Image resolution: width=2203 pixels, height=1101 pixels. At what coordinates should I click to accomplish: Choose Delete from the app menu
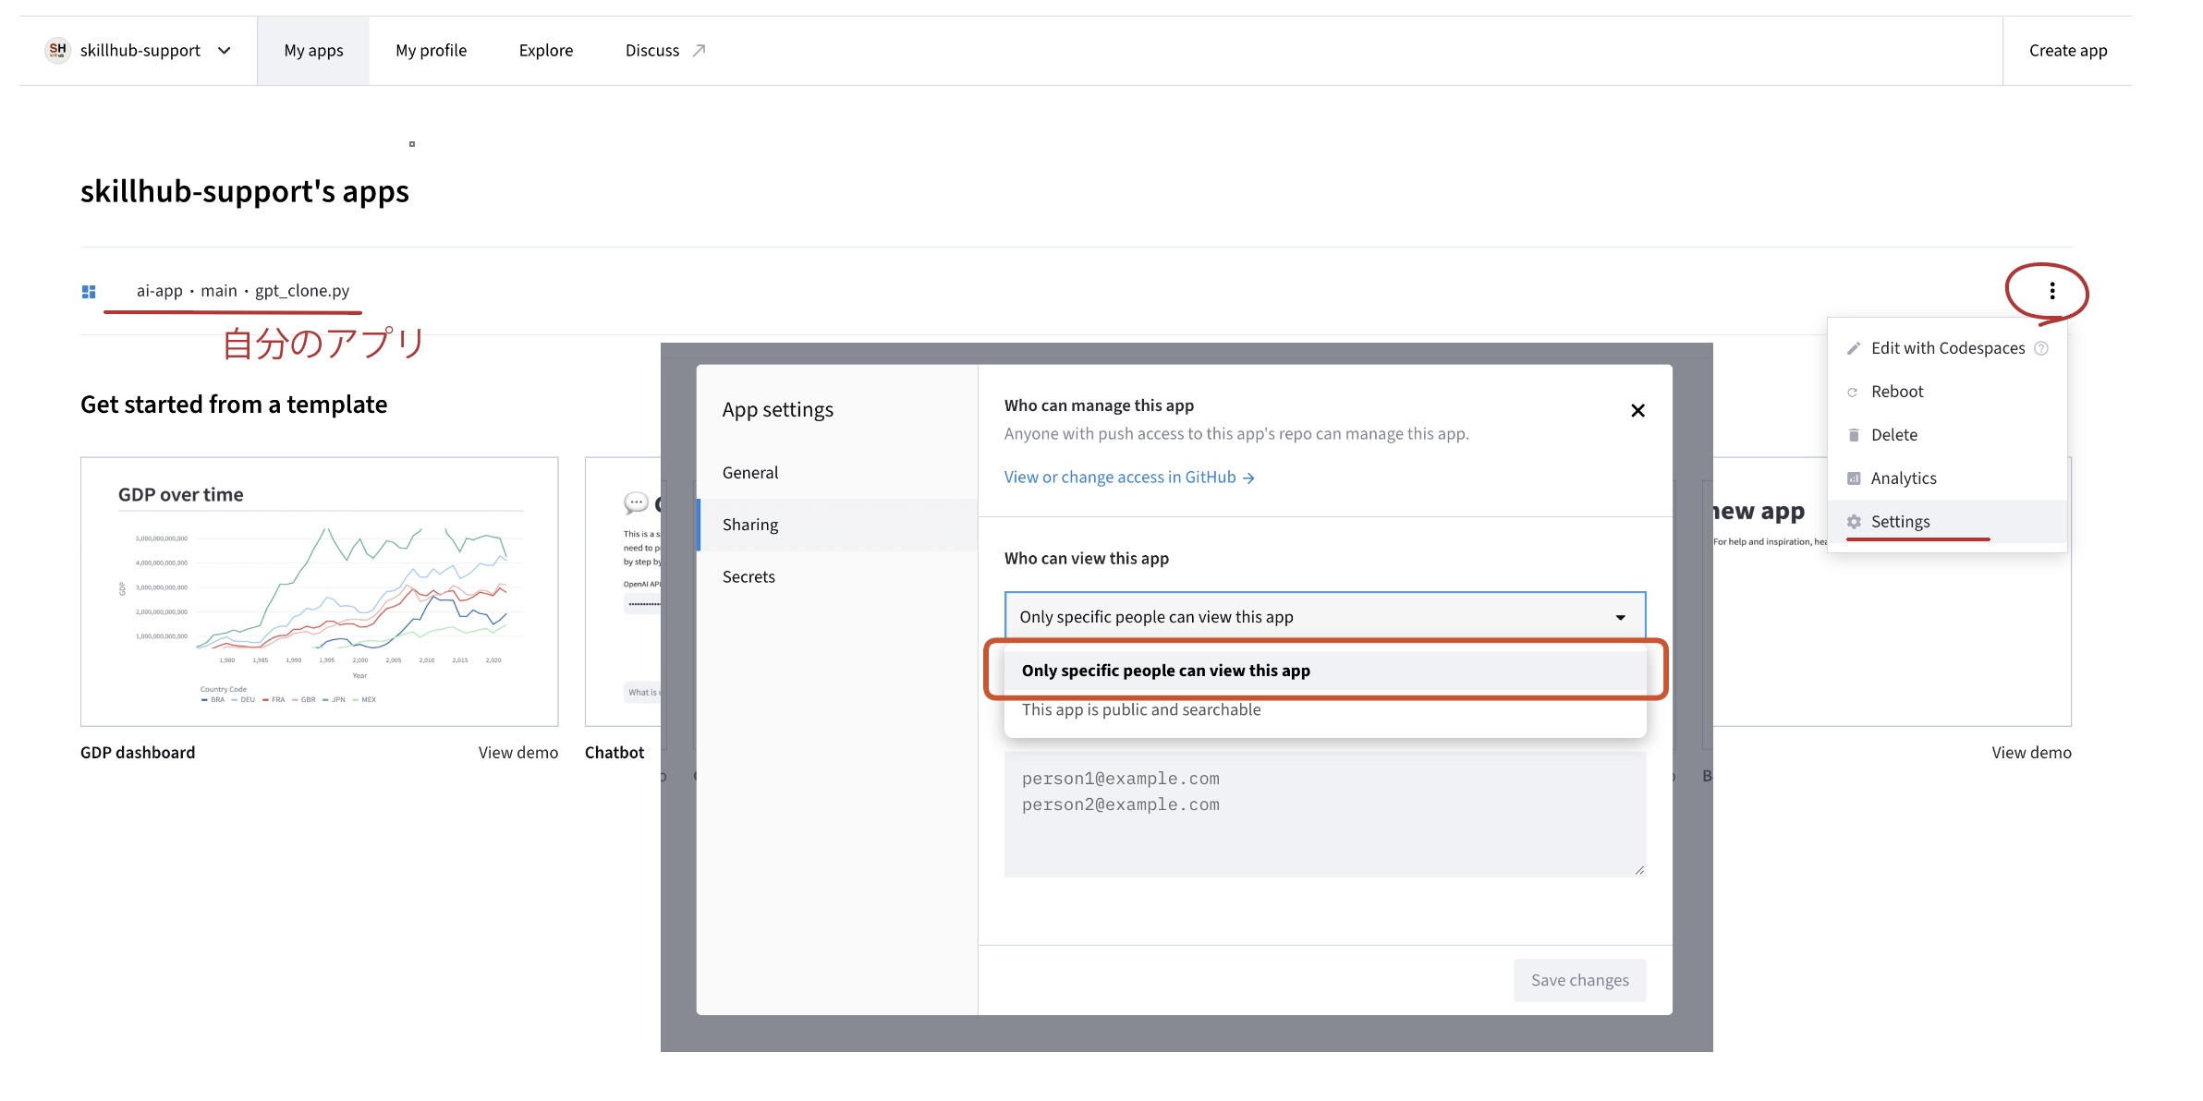click(x=1947, y=435)
